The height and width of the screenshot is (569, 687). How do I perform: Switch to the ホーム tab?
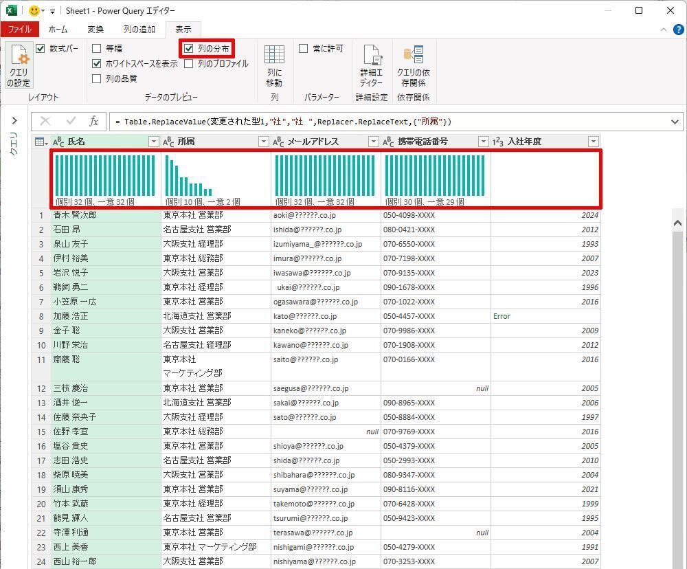pyautogui.click(x=58, y=30)
